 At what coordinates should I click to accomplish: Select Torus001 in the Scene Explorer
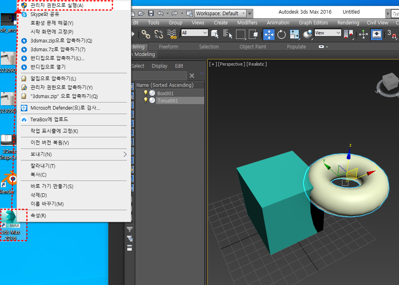[168, 101]
